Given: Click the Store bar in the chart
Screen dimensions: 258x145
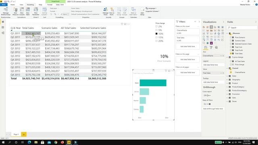Looking at the screenshot, I should coord(153,83).
